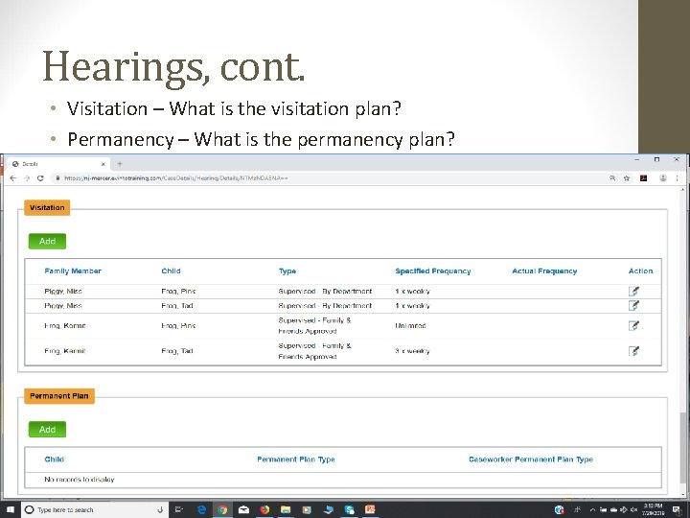The image size is (690, 518).
Task: Select the '3 x weekly' frequency cell
Action: (x=412, y=351)
